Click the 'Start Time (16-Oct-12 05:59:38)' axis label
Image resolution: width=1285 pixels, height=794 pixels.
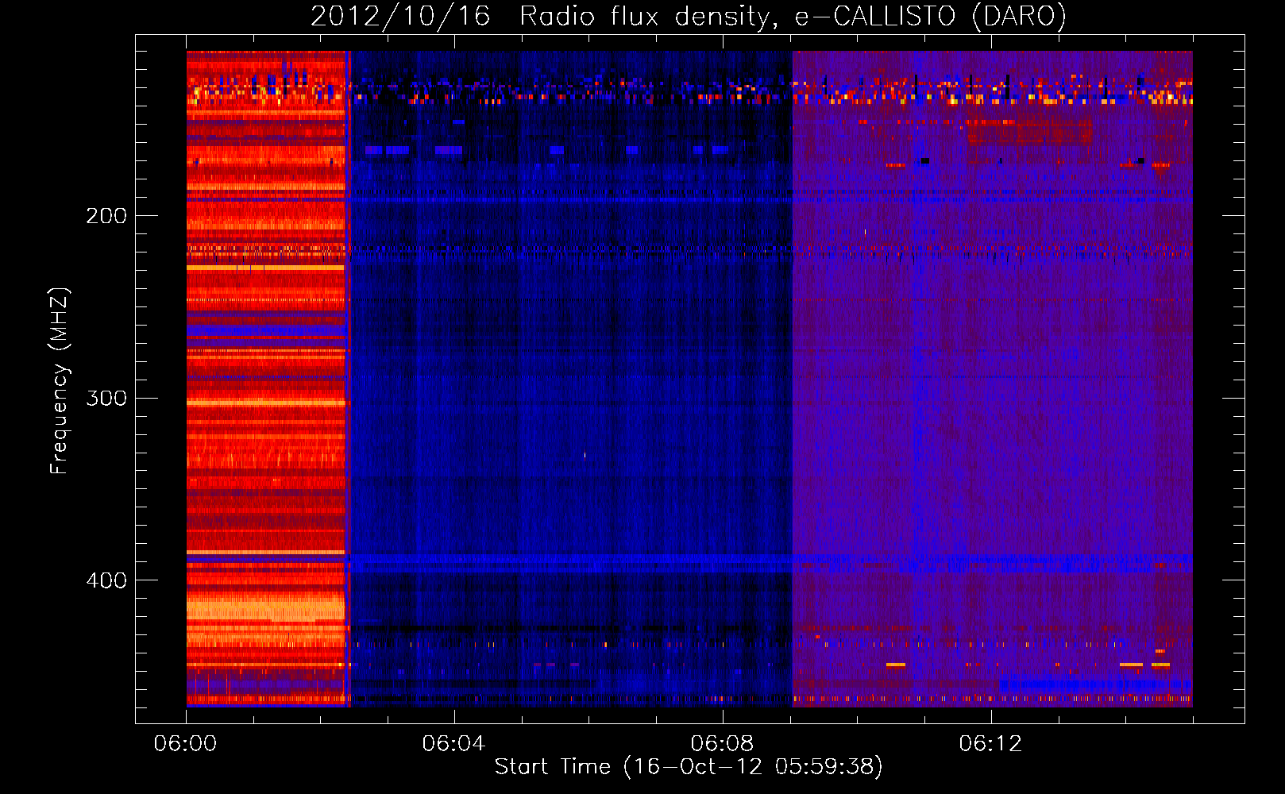coord(689,767)
